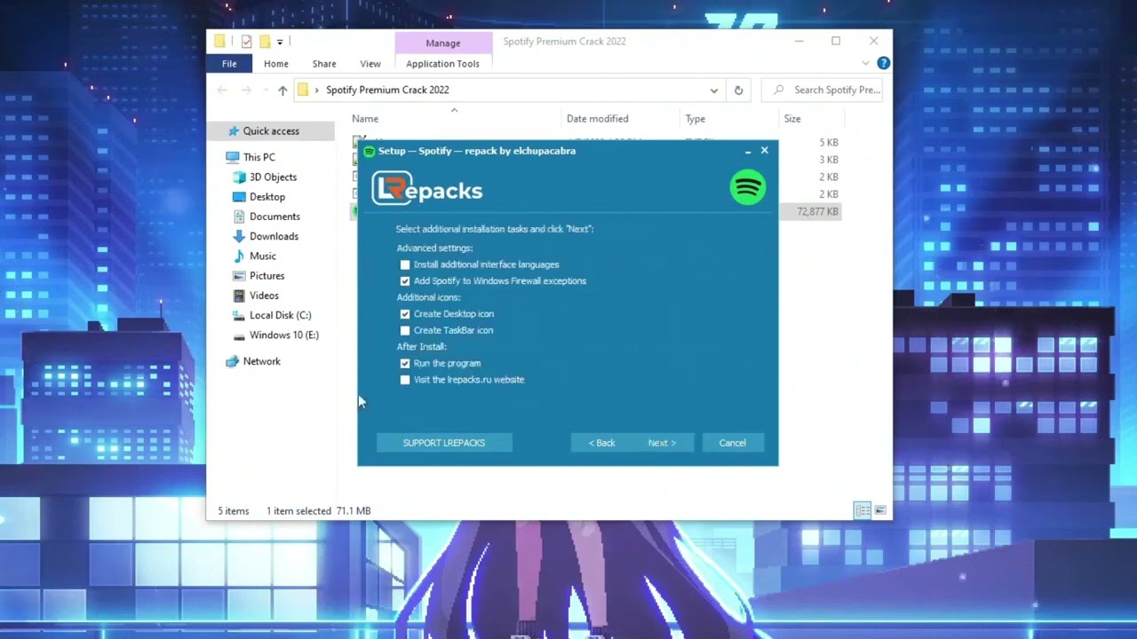Click the Explorer address bar path text
Image resolution: width=1137 pixels, height=639 pixels.
387,90
